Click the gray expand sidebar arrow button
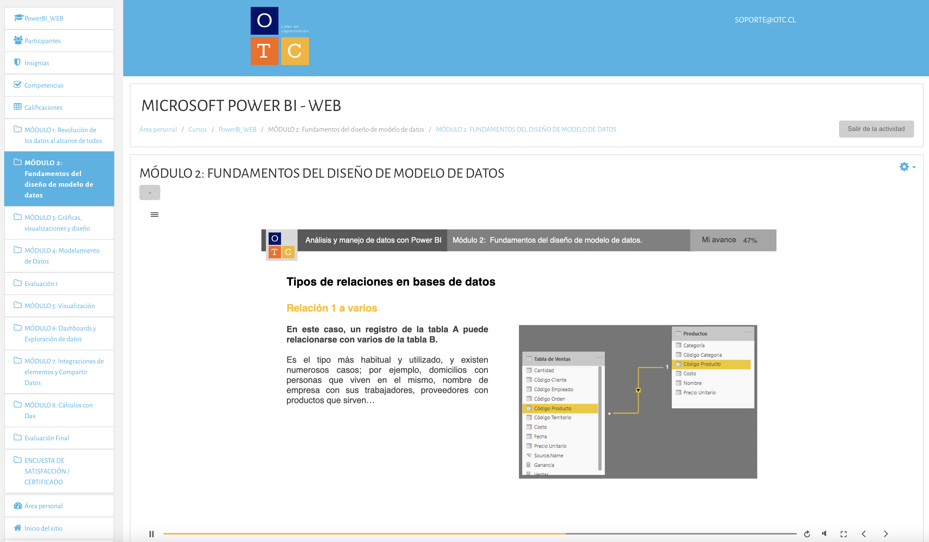929x542 pixels. [150, 192]
